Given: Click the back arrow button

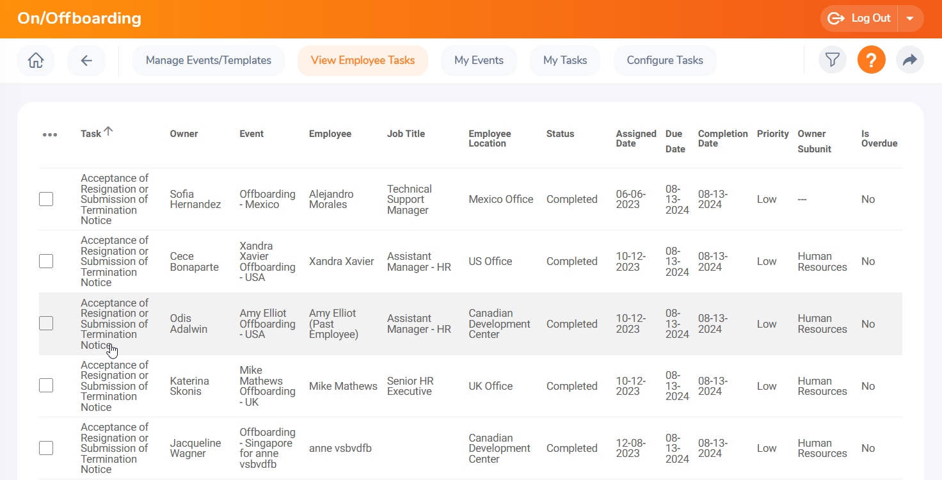Looking at the screenshot, I should pos(86,61).
